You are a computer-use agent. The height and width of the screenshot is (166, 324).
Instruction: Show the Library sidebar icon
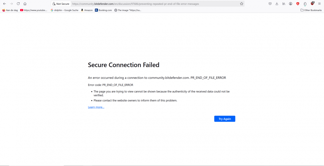(284, 4)
